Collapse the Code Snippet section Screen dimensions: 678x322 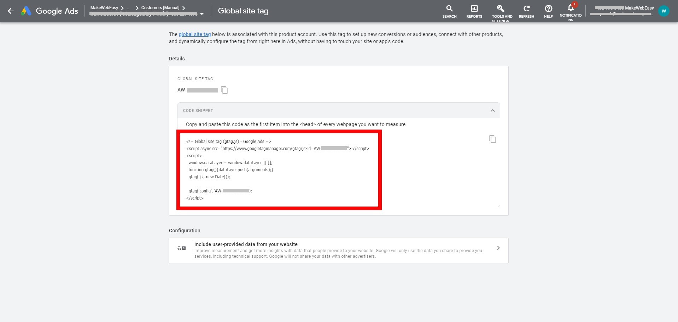pos(492,111)
